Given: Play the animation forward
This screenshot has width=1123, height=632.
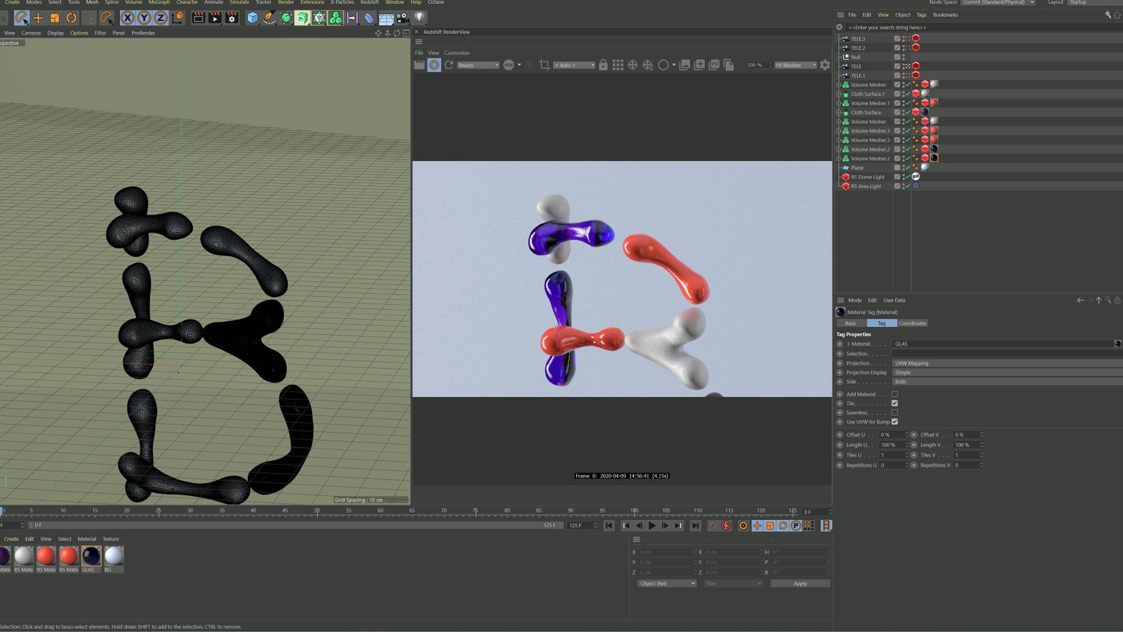Looking at the screenshot, I should click(652, 526).
